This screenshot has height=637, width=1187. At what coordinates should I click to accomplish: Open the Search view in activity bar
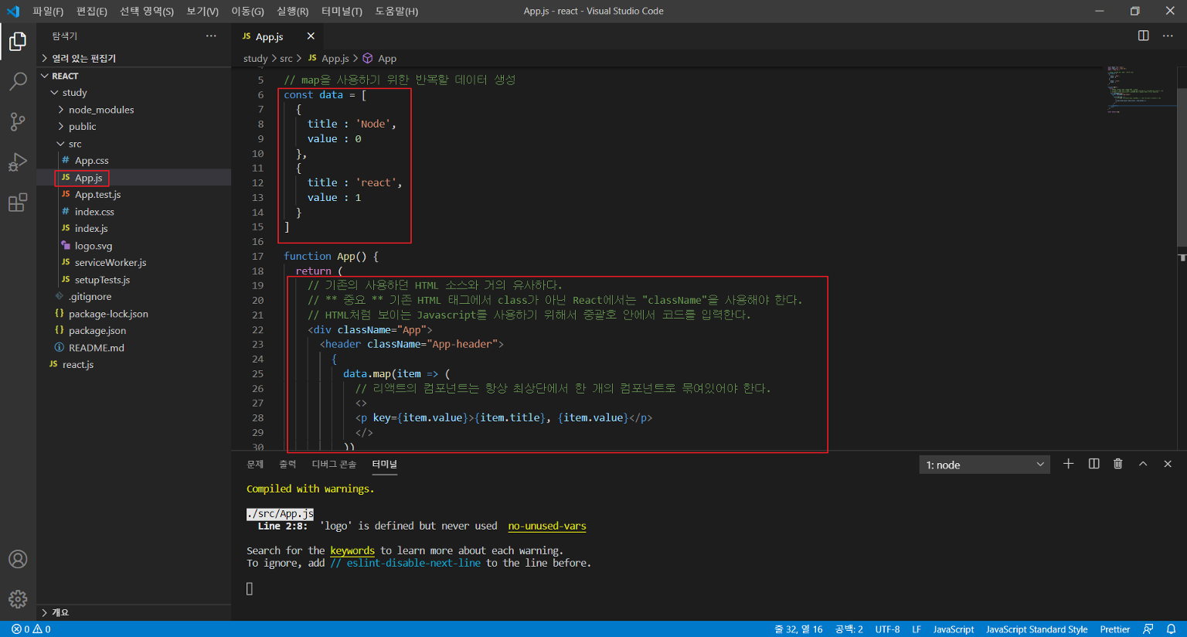[x=18, y=81]
